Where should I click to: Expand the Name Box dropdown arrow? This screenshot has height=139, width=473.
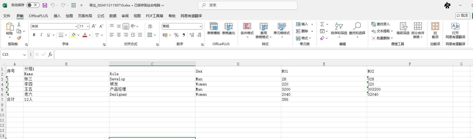click(x=25, y=55)
